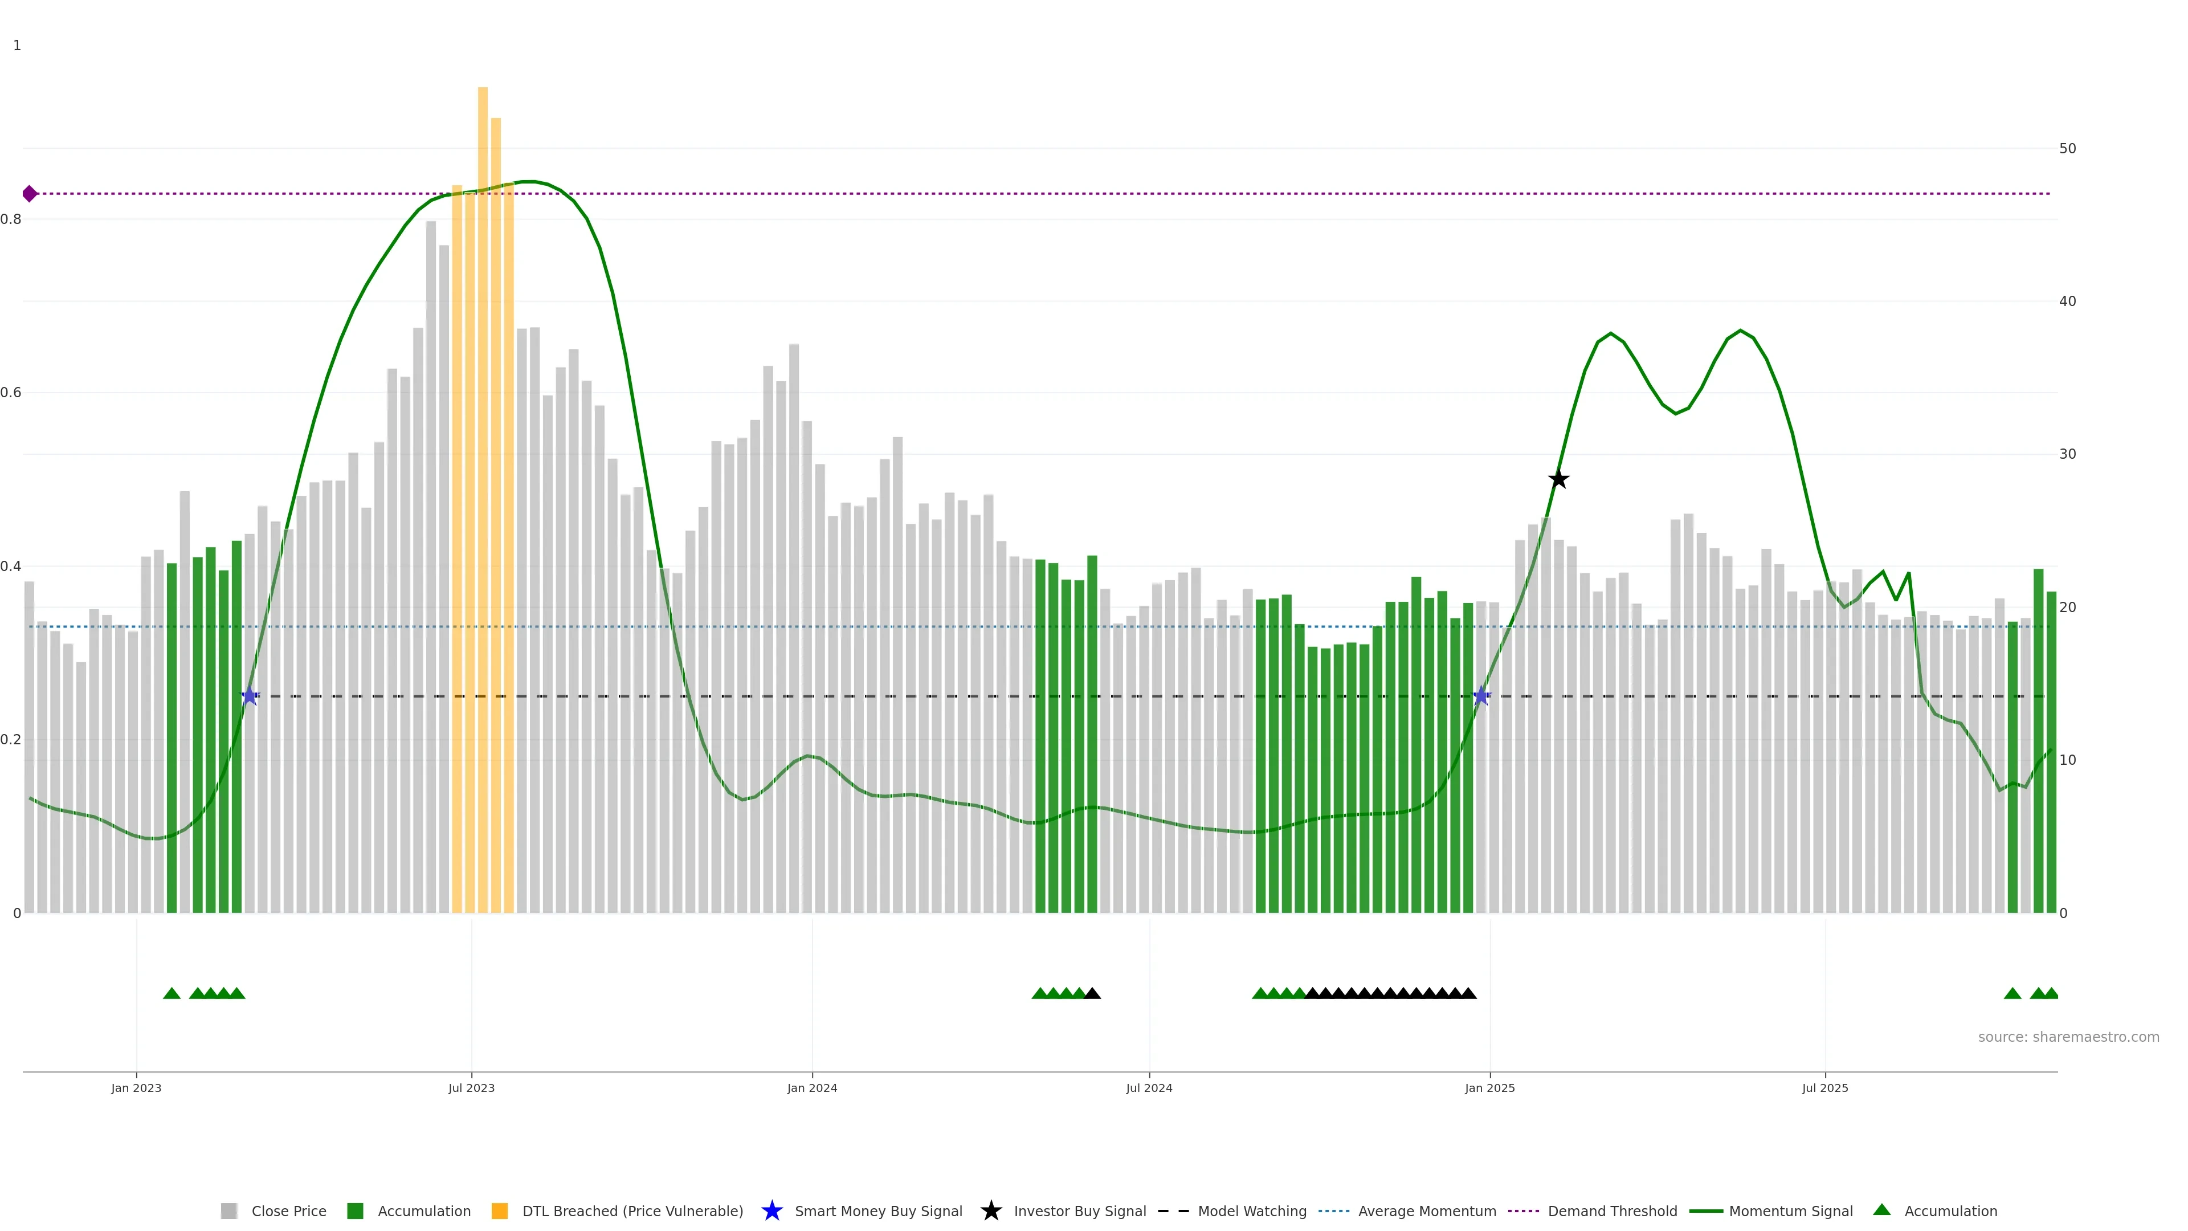Image resolution: width=2188 pixels, height=1231 pixels.
Task: Click the Jul 2024 axis label
Action: [1149, 1089]
